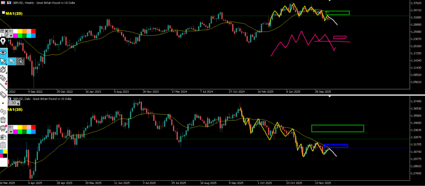Toggle the eye visibility icon
Viewport: 425px width, 186px height.
click(x=3, y=52)
